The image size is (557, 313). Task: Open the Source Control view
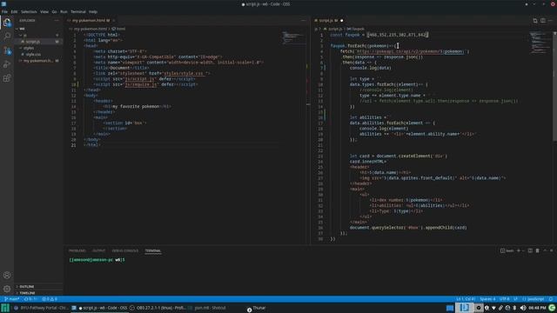(7, 50)
